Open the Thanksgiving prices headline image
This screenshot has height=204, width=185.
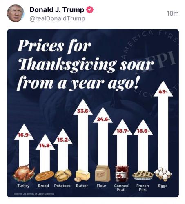93,113
